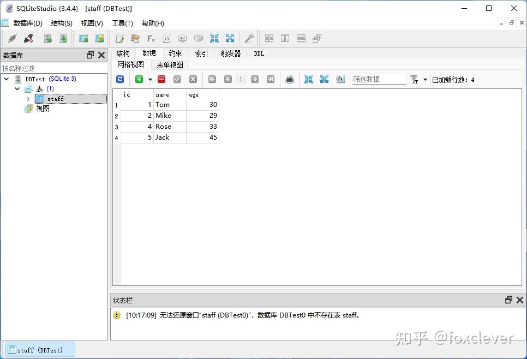527x359 pixels.
Task: Open the 帮助(H) menu
Action: (153, 23)
